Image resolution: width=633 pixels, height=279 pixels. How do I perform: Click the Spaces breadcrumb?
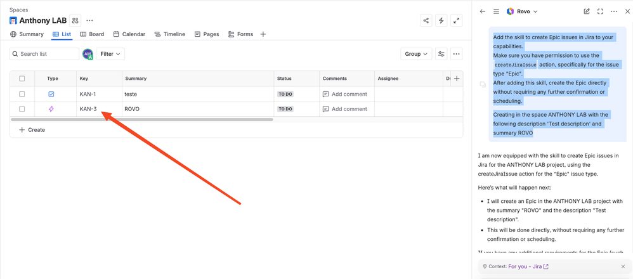(19, 10)
